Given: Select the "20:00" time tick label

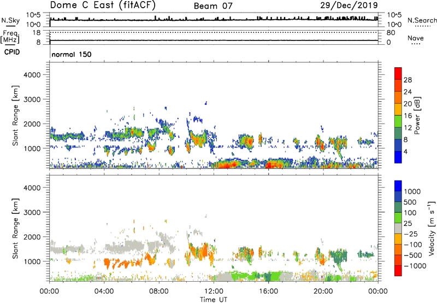Looking at the screenshot, I should coord(323,292).
